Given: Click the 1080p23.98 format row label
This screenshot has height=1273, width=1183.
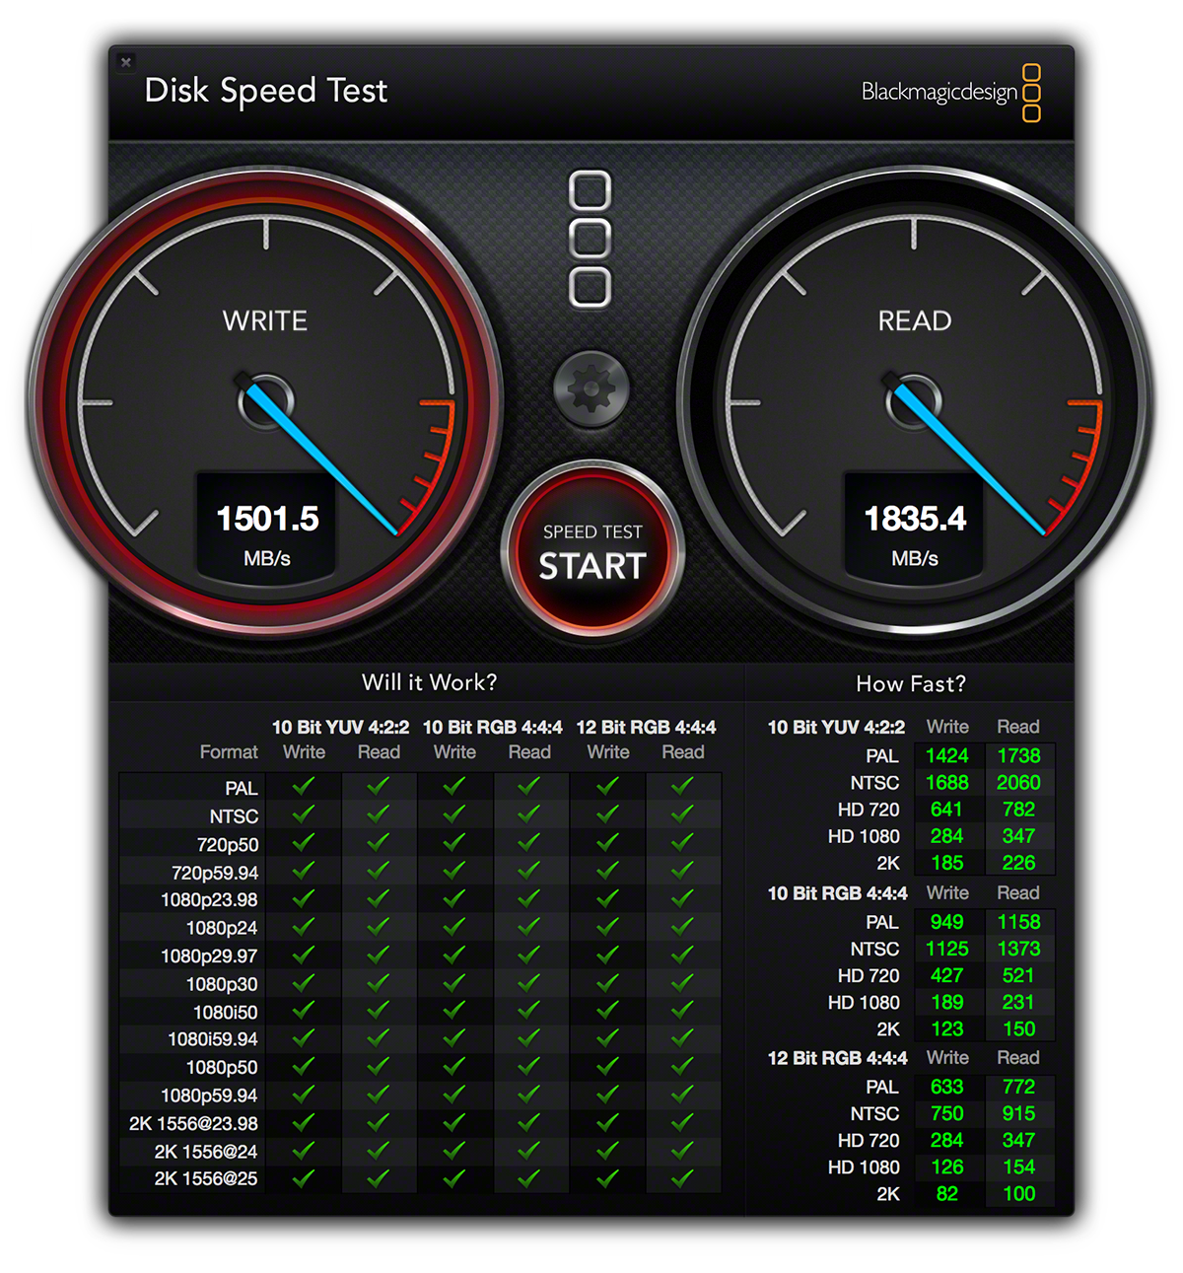Looking at the screenshot, I should (209, 900).
